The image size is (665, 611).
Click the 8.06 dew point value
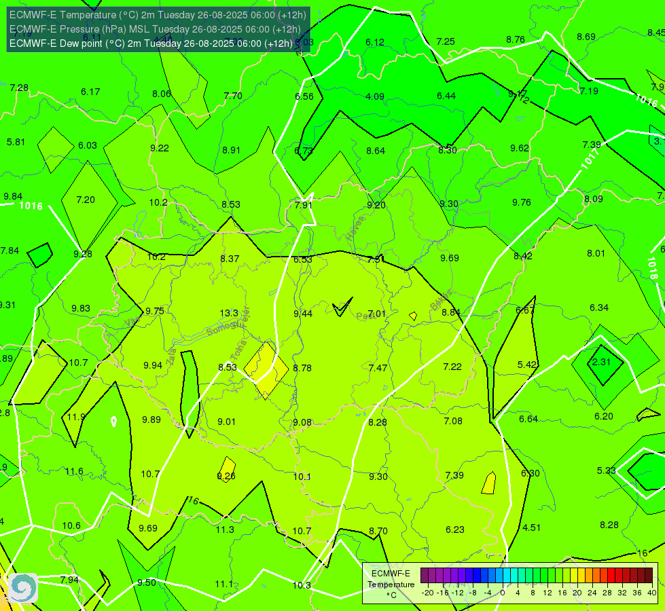point(162,94)
